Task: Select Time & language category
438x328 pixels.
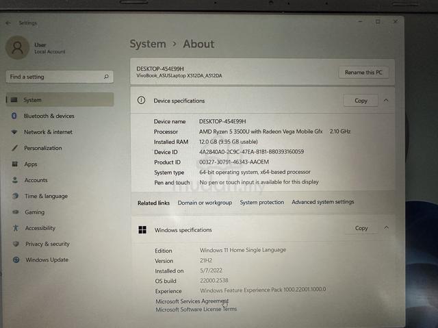Action: click(46, 196)
